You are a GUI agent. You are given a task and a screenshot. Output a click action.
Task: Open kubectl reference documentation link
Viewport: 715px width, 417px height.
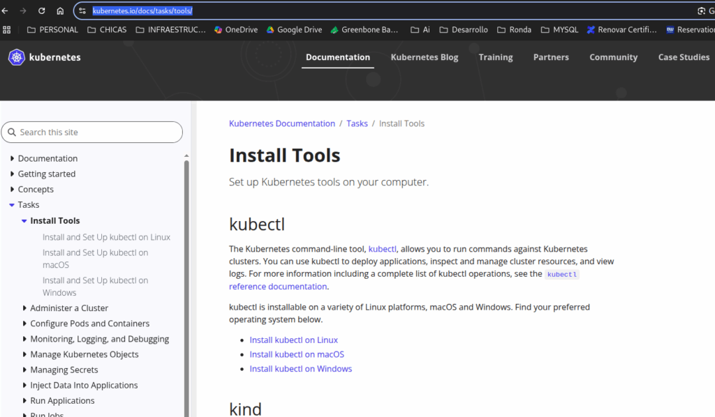(278, 287)
